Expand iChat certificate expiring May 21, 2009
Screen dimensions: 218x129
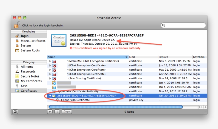(x=50, y=70)
